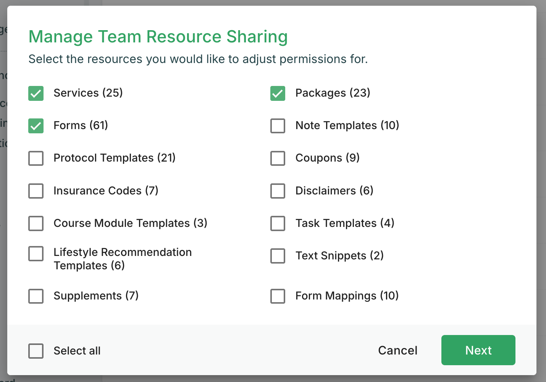Enable the Note Templates checkbox

click(x=278, y=126)
